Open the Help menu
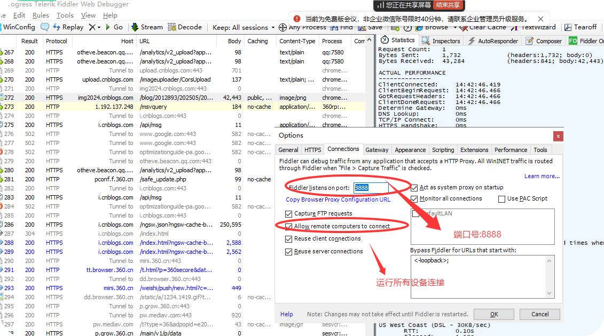The height and width of the screenshot is (336, 604). coord(110,15)
